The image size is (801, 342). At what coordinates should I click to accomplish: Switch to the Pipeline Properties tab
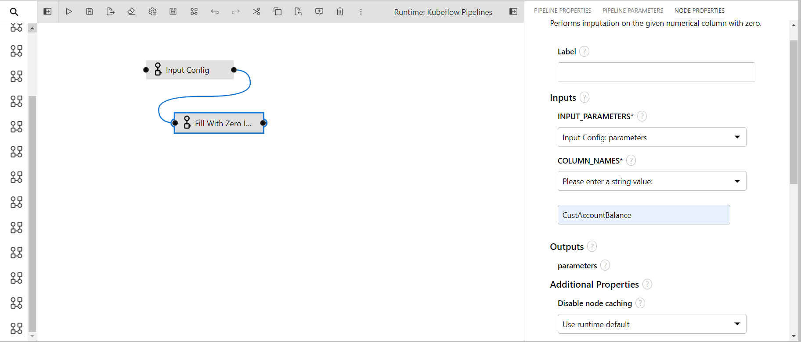click(x=563, y=11)
